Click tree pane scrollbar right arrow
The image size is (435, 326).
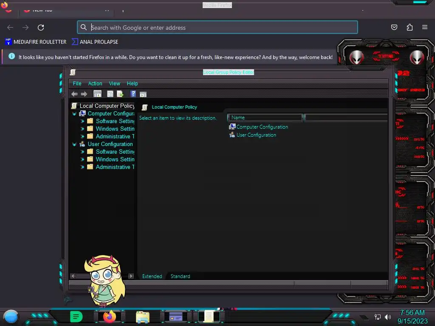click(131, 276)
